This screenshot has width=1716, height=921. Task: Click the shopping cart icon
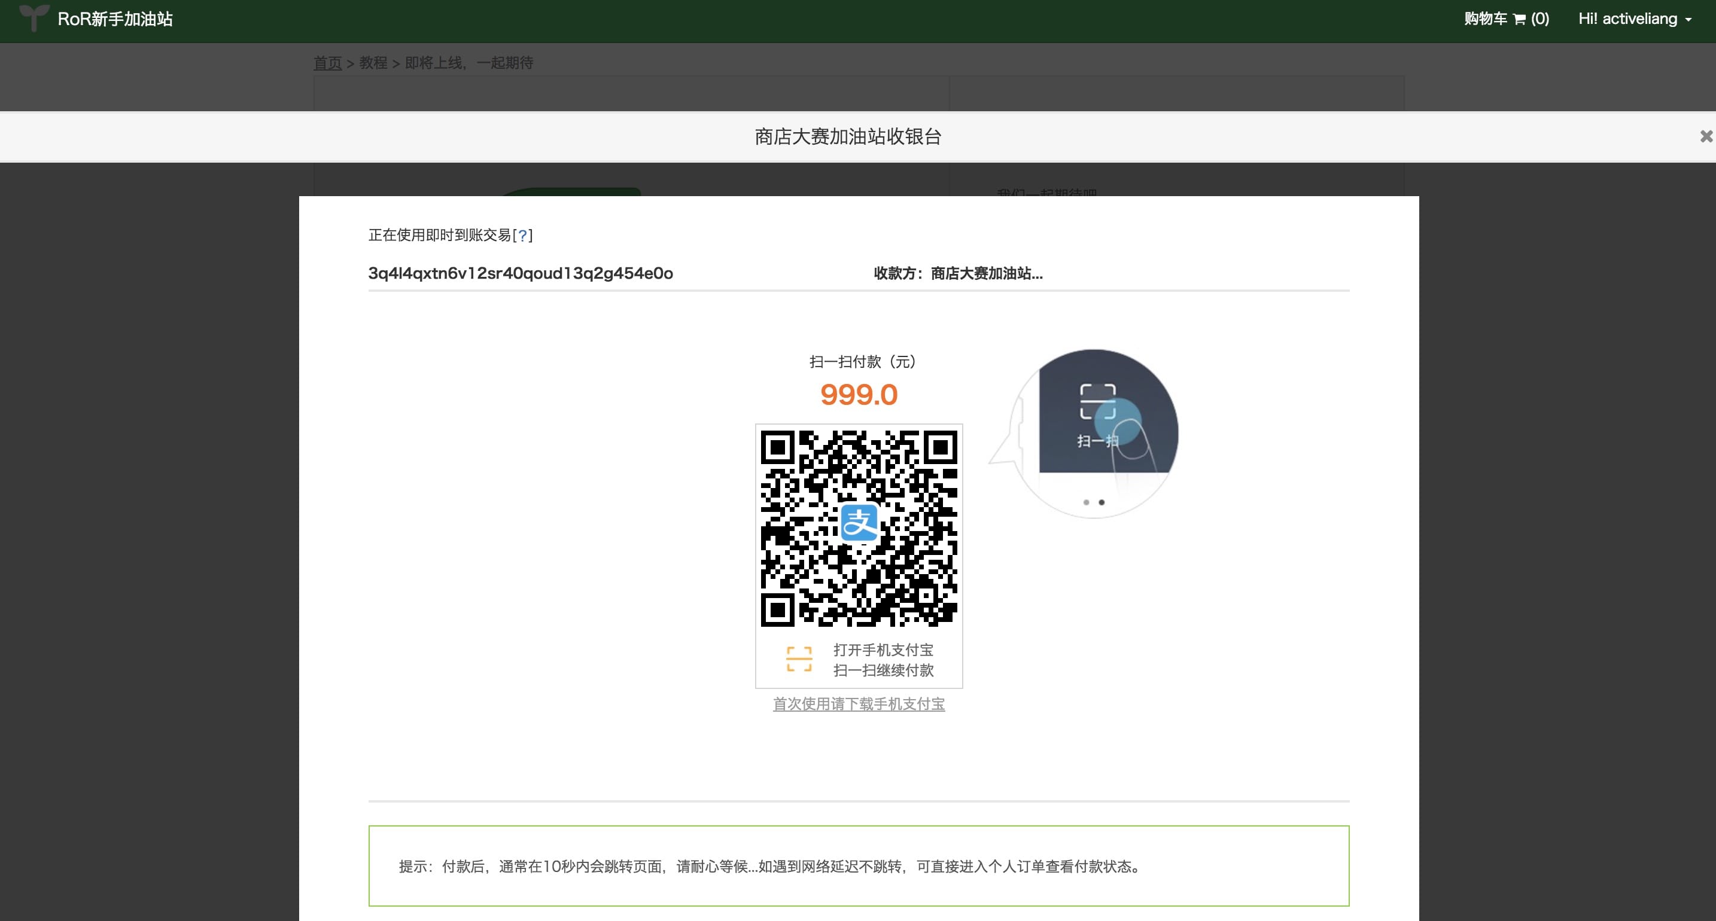coord(1520,19)
